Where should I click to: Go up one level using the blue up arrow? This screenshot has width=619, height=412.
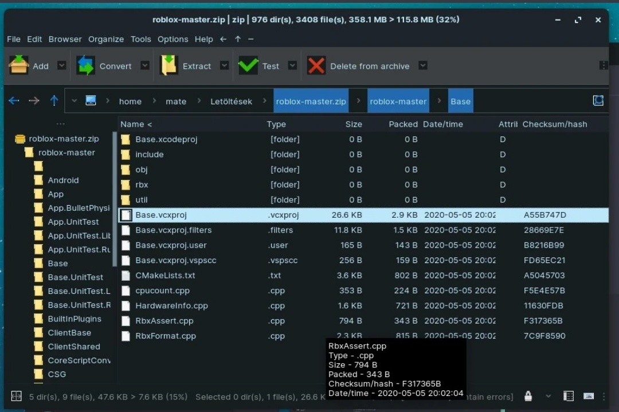coord(54,101)
